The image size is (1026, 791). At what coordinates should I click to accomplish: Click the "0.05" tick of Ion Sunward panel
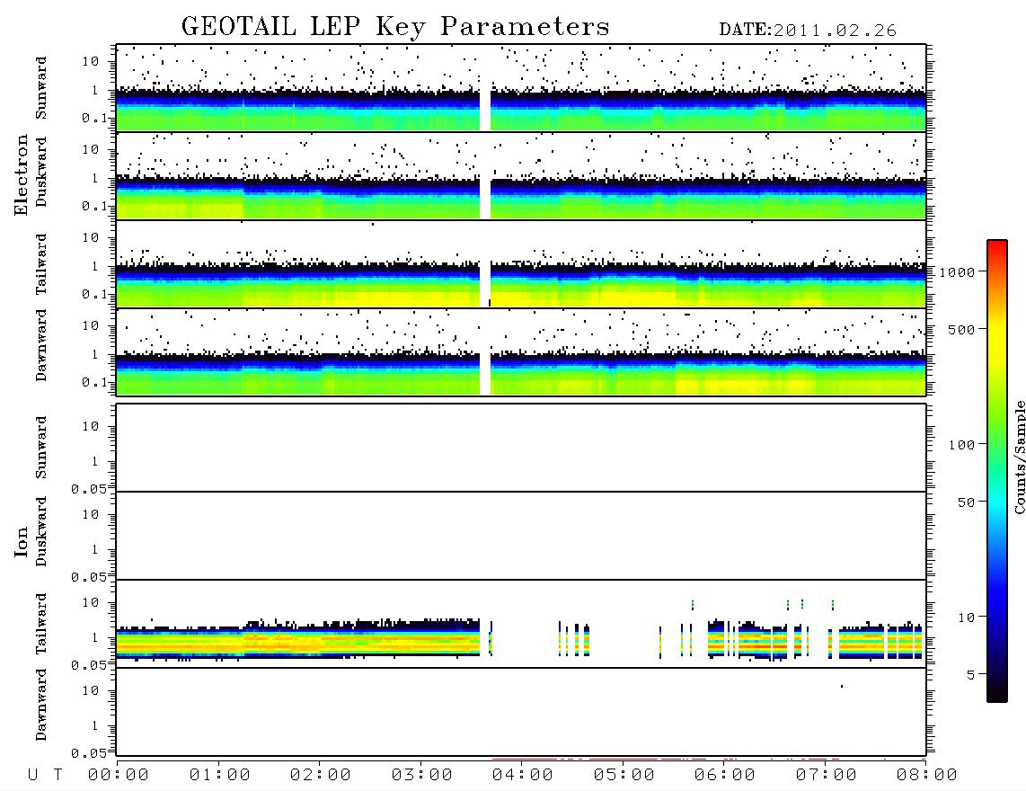coord(89,488)
